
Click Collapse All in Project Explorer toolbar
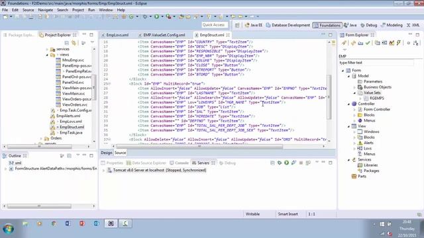pyautogui.click(x=66, y=43)
